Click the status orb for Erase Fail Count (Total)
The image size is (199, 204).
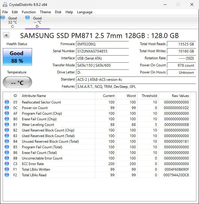7,152
